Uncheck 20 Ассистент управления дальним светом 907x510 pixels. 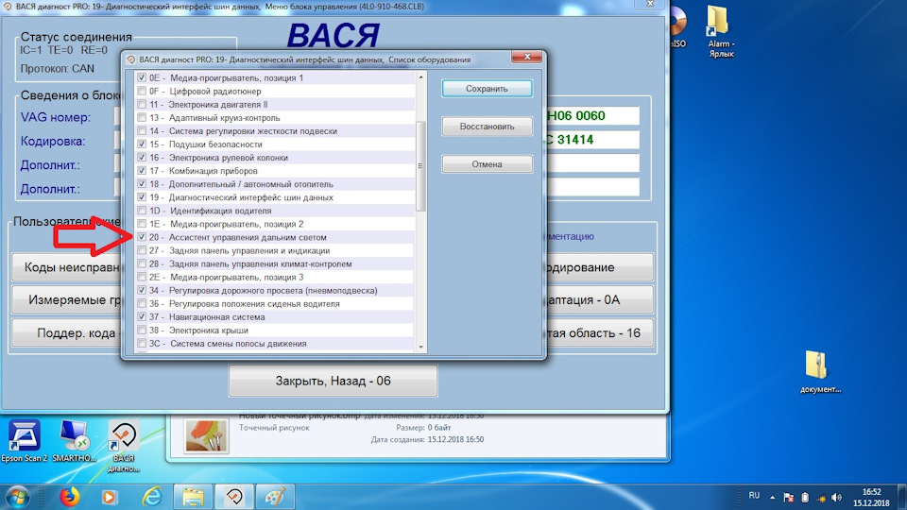click(x=142, y=237)
